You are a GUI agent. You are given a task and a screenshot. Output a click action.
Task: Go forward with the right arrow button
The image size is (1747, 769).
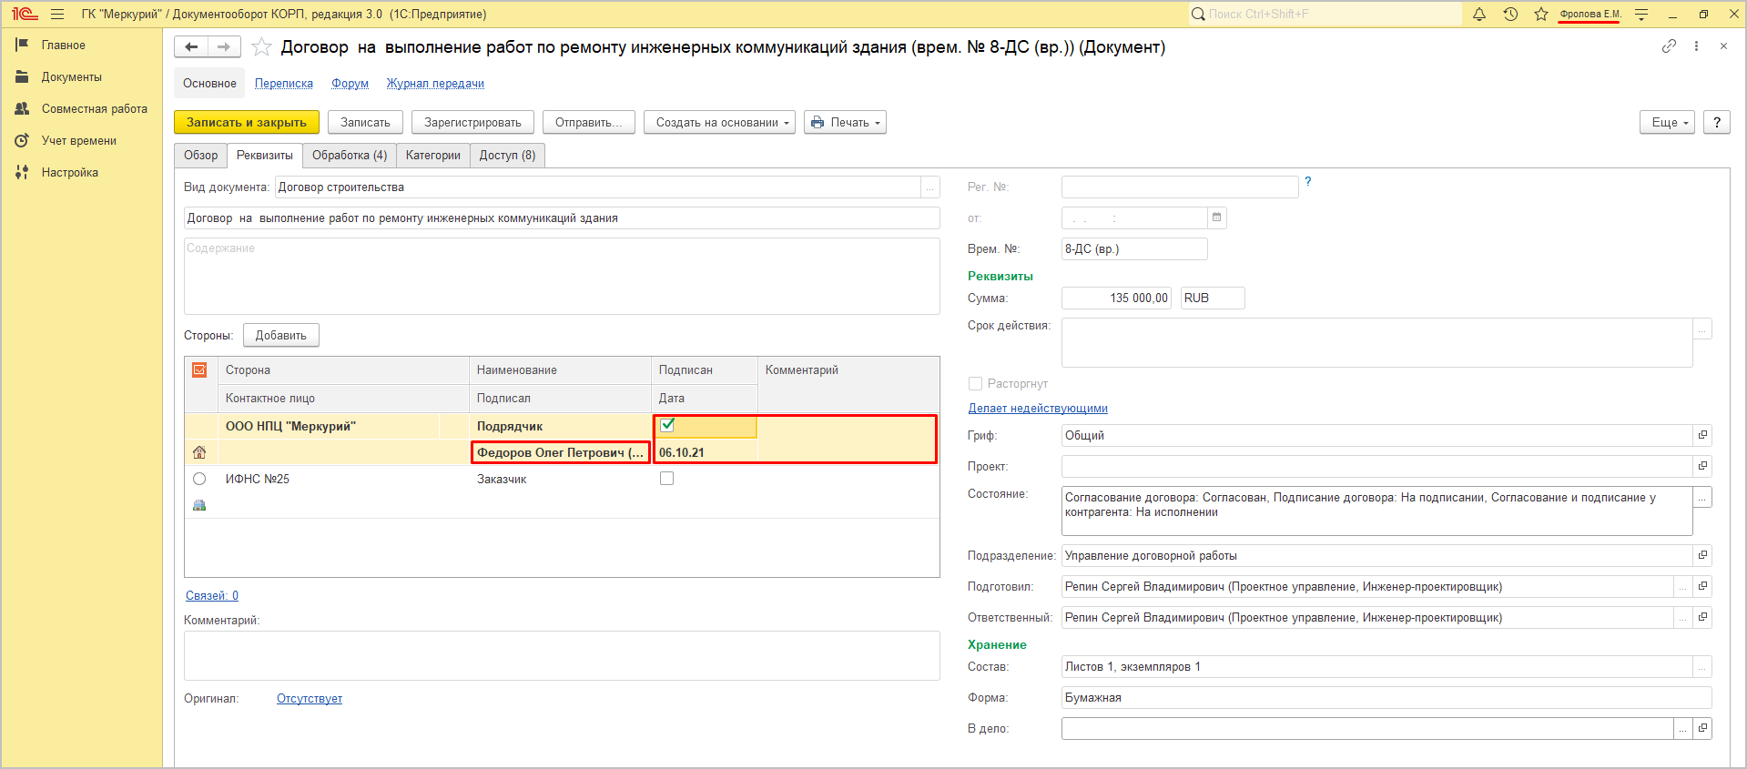pyautogui.click(x=224, y=47)
